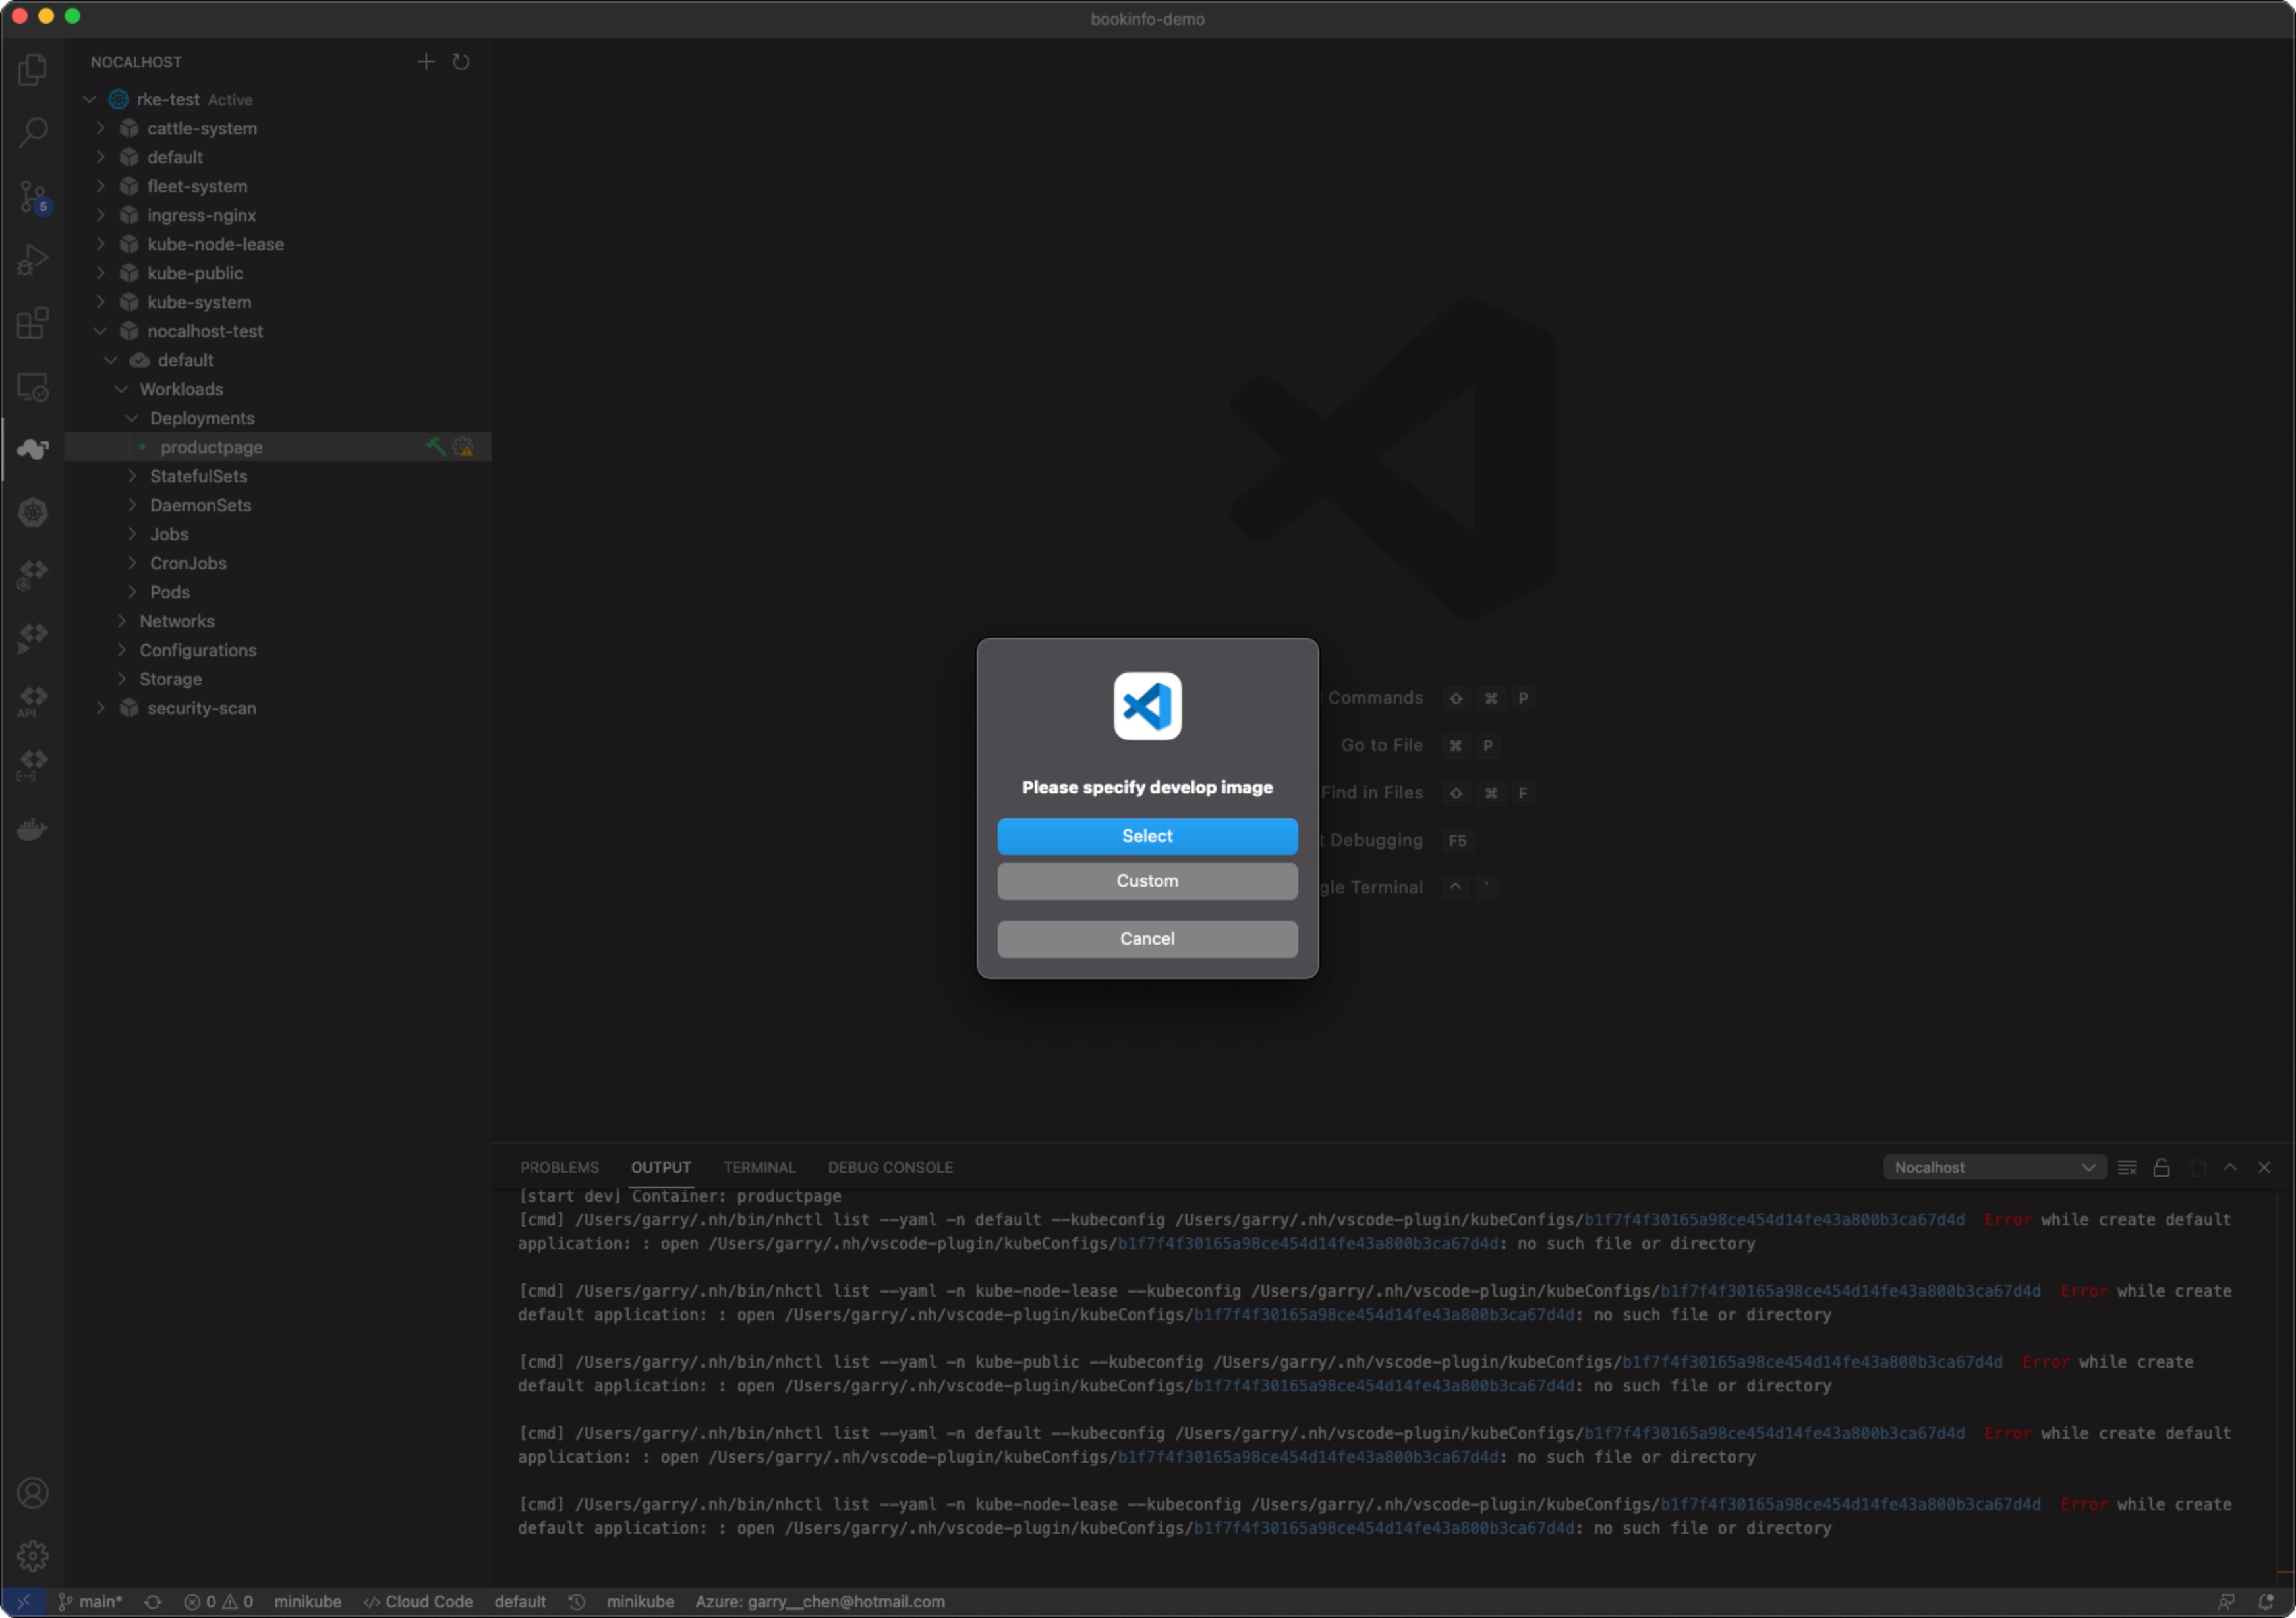Select the kube-public namespace row
Image resolution: width=2296 pixels, height=1618 pixels.
(x=278, y=273)
